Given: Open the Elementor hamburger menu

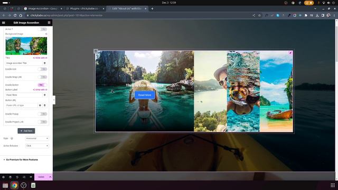Looking at the screenshot, I should click(x=4, y=23).
